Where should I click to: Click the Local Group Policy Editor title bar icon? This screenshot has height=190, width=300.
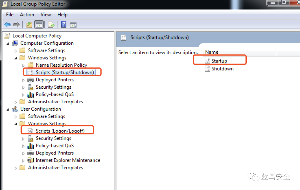(5, 4)
